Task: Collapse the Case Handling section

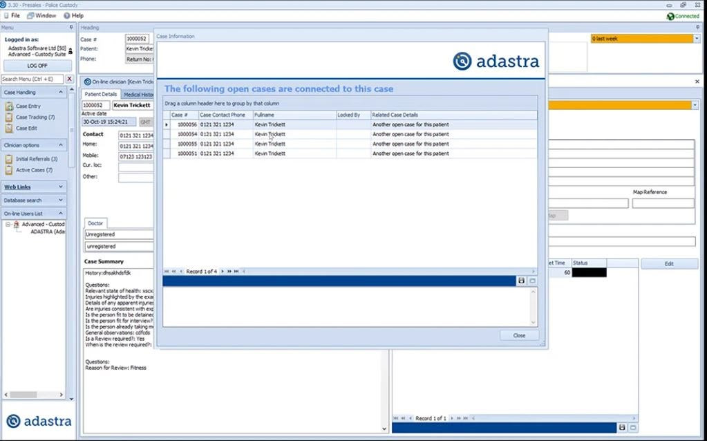Action: [60, 93]
